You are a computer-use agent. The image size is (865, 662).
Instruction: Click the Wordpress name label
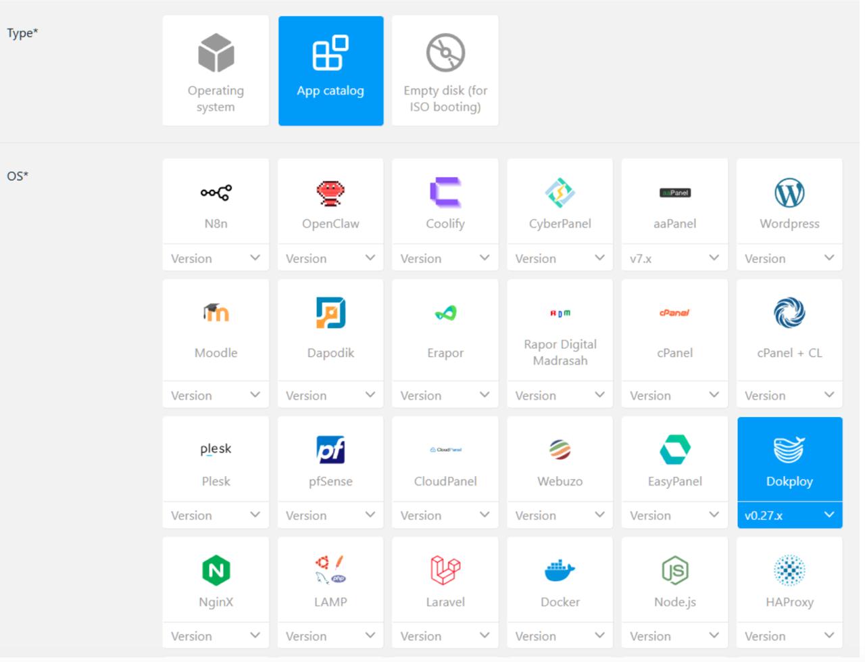point(789,224)
